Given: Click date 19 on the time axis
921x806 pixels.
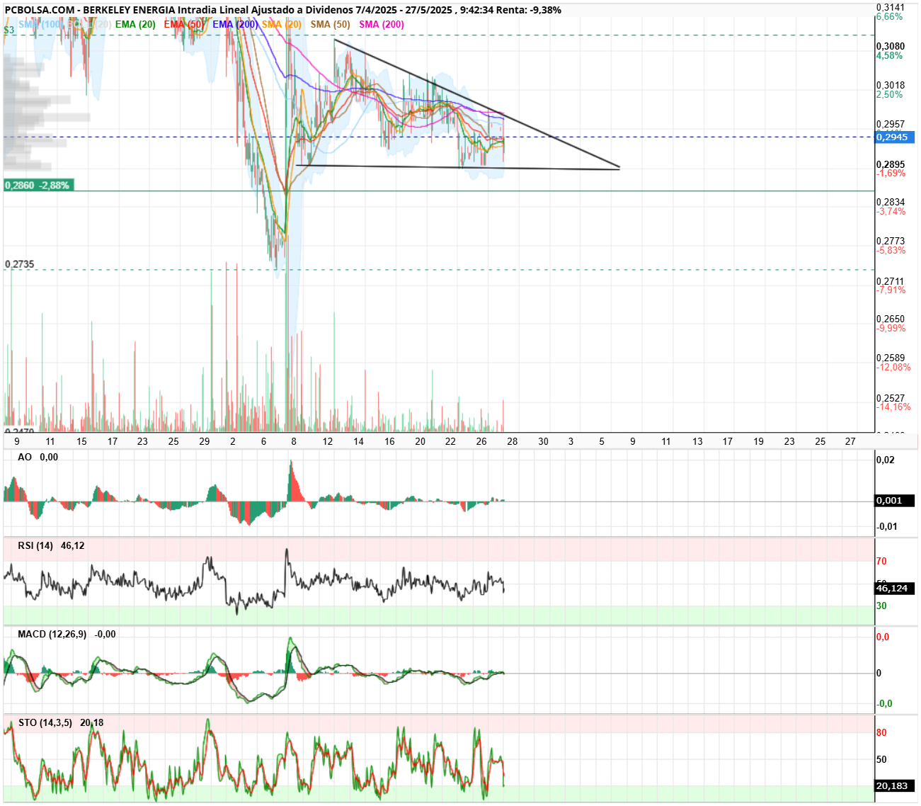Looking at the screenshot, I should tap(758, 441).
